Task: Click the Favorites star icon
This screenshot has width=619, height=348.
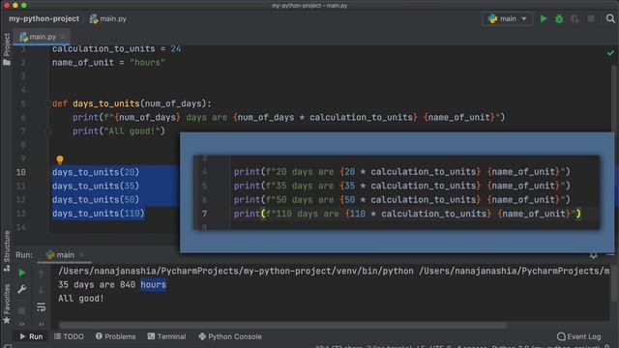Action: click(7, 320)
